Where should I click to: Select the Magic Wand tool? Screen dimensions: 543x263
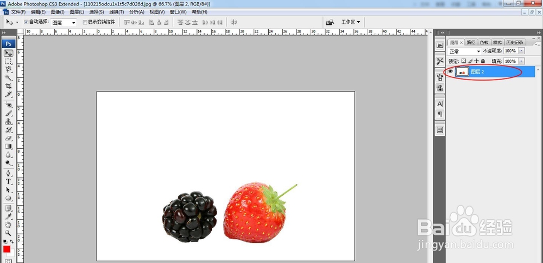pos(8,78)
